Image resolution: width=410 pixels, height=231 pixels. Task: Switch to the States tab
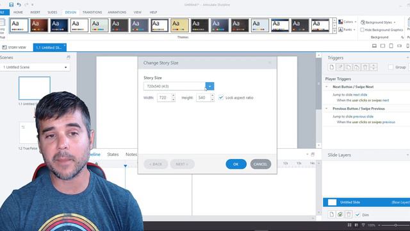[x=113, y=155]
